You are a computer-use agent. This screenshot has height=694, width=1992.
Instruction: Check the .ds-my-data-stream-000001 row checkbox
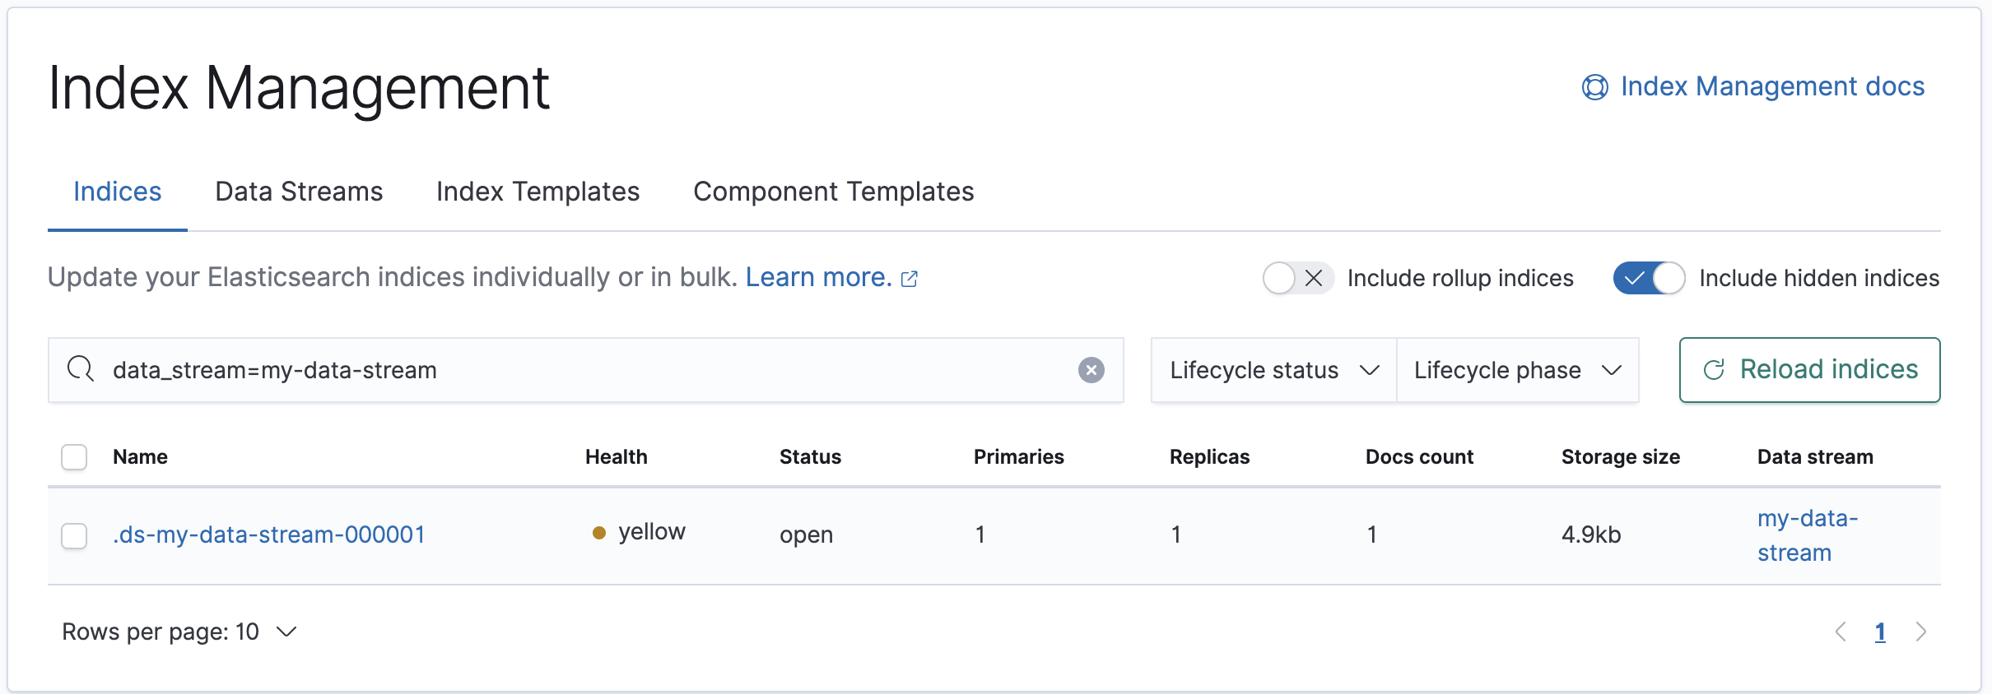[x=74, y=535]
